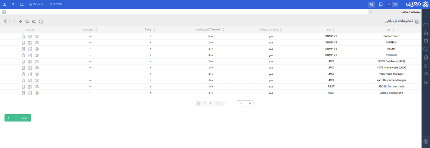430x148 pixels.
Task: Clear search filter in toolbar
Action: [34, 21]
